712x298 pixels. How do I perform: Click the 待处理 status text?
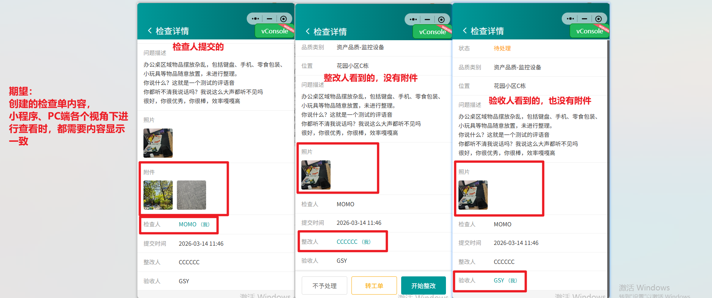502,49
